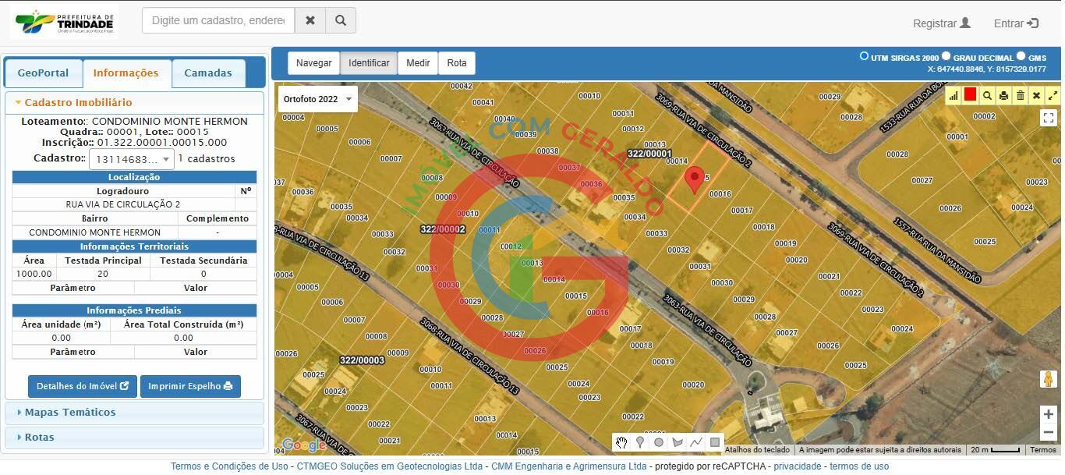Click the Detalhes do Imóvel button
1065x475 pixels.
click(x=83, y=386)
